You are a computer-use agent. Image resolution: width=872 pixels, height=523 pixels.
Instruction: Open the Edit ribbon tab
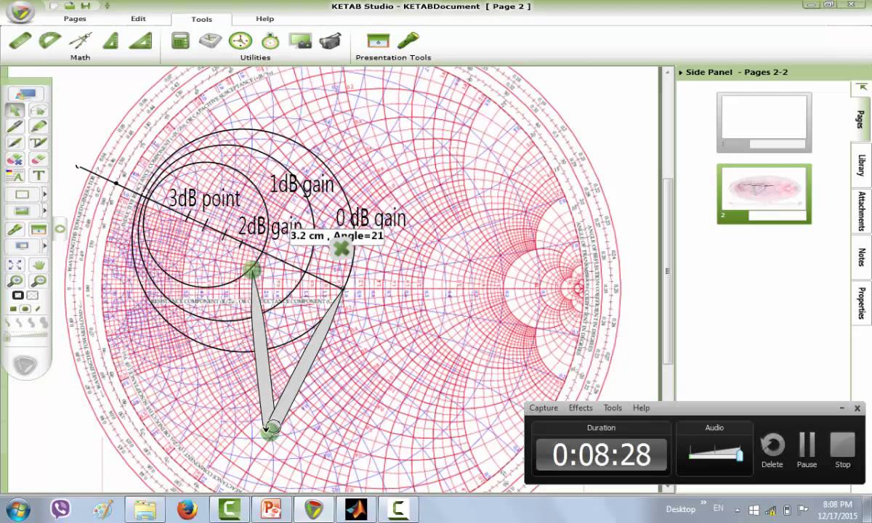coord(138,19)
